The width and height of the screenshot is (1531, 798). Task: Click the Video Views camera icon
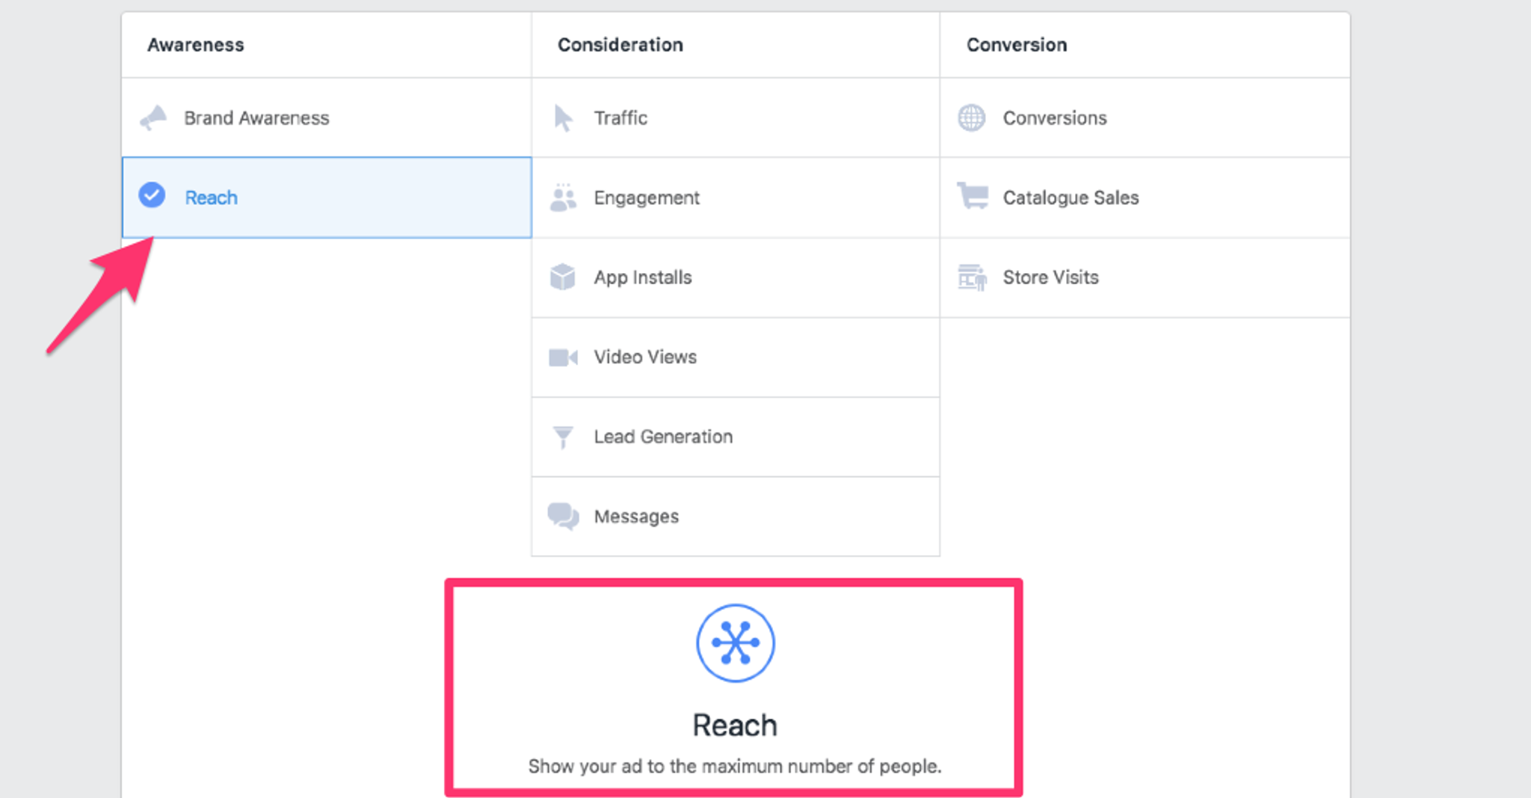[563, 357]
